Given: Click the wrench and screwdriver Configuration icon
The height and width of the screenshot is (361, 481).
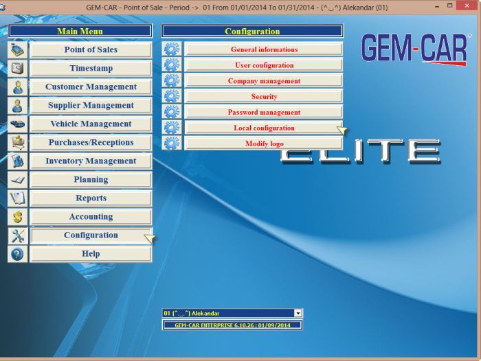Looking at the screenshot, I should [x=18, y=235].
